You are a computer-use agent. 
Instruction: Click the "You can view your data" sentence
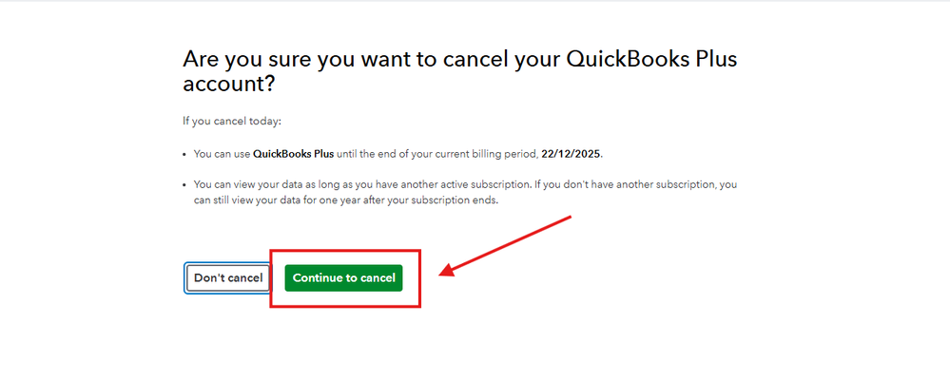(x=250, y=184)
